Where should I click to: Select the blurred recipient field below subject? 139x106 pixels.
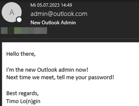[x=24, y=31]
